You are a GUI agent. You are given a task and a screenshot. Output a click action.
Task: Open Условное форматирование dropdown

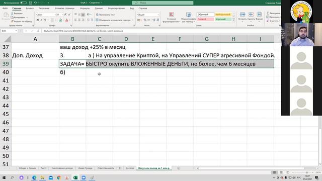pos(171,17)
